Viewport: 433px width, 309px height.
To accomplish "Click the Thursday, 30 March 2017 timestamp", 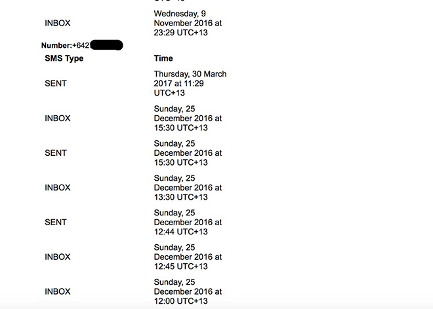I will [x=190, y=84].
